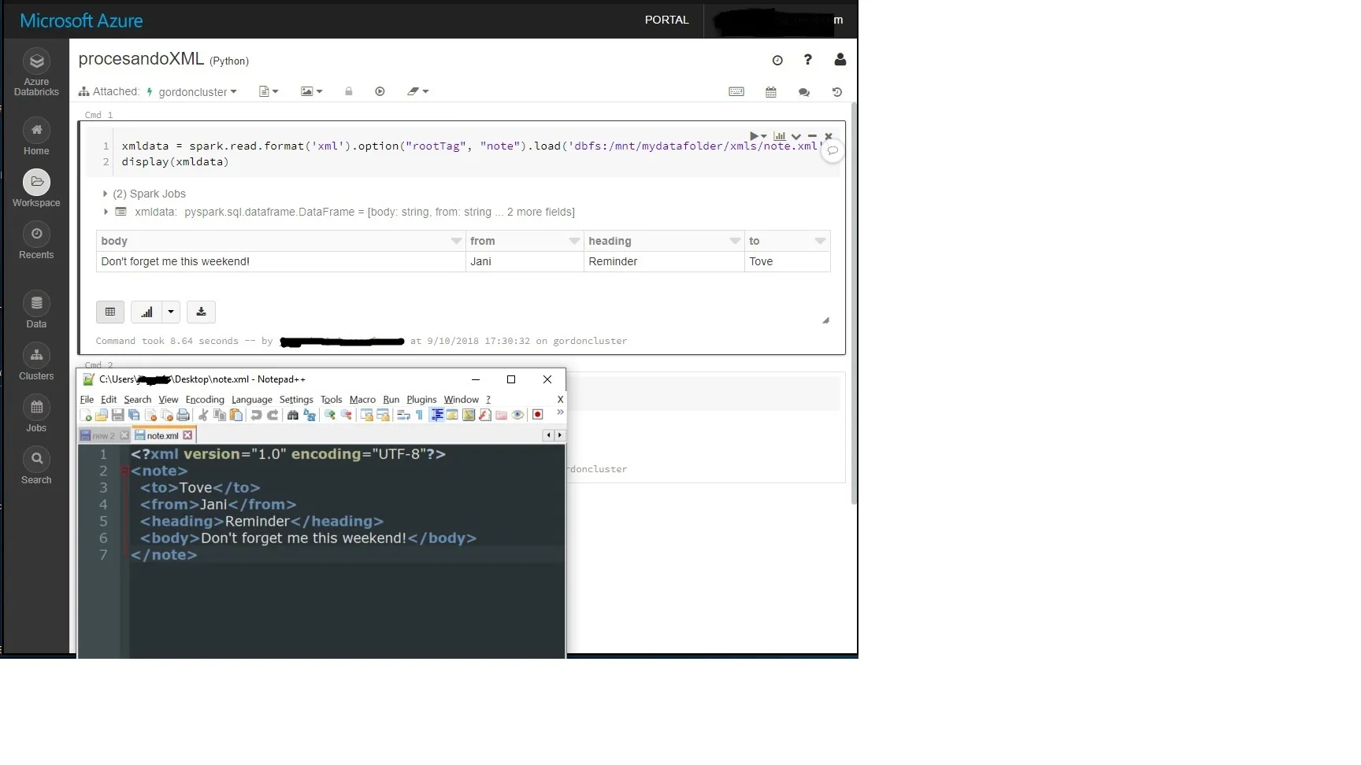Open Recents in the sidebar

tap(36, 241)
